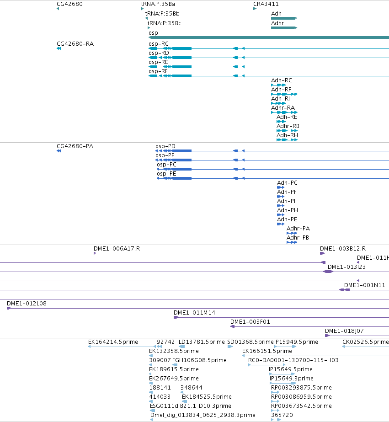Click the EK267649.5prime EST label
Viewport: 389px width, 422px height.
(174, 379)
